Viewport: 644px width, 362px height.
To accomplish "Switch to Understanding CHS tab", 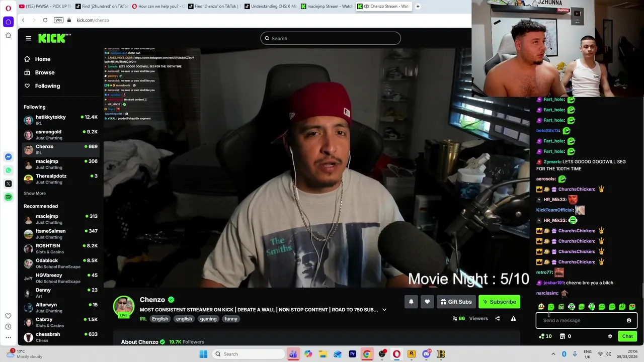I will 271,7.
